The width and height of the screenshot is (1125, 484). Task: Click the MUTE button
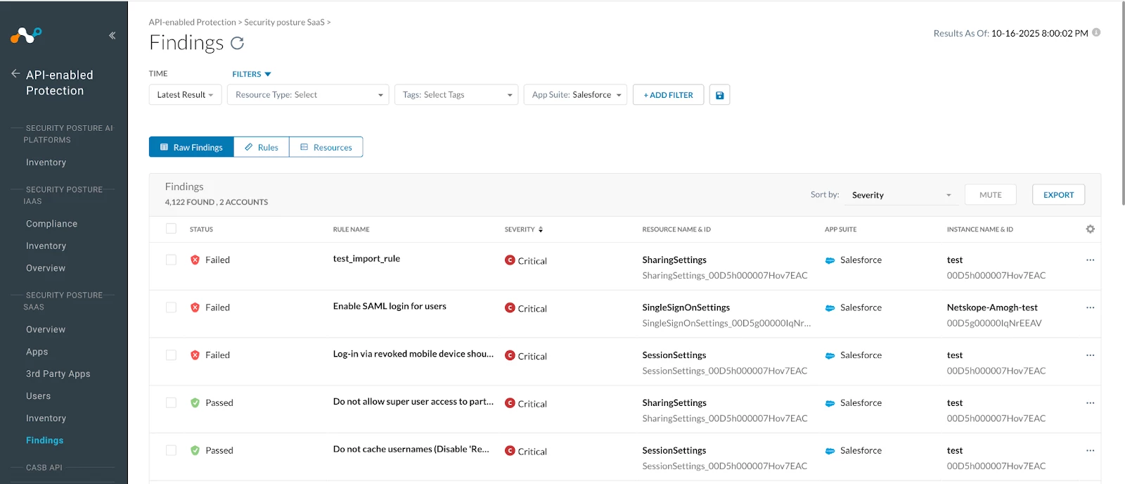point(990,195)
